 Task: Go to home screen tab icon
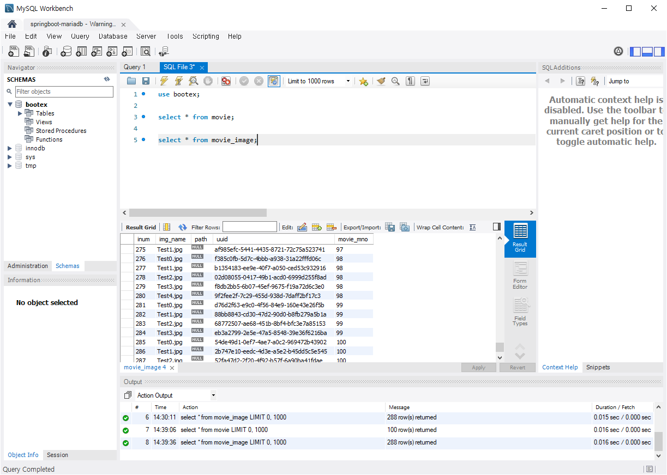[11, 24]
